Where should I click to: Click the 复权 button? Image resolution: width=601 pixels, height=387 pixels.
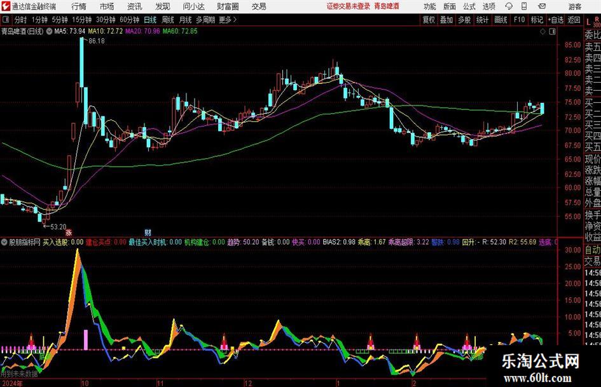(429, 20)
